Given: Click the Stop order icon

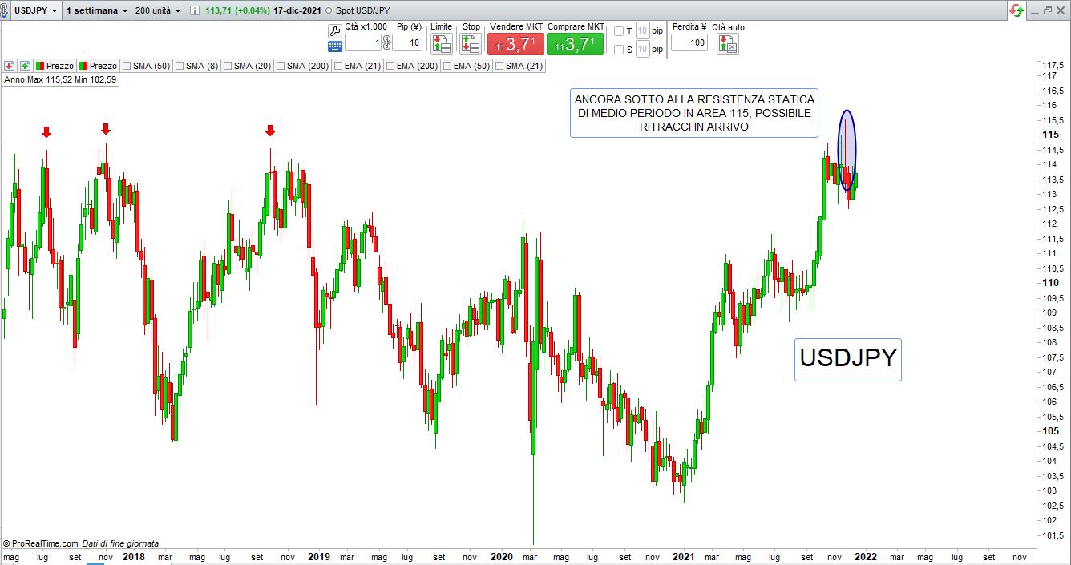Looking at the screenshot, I should (471, 44).
